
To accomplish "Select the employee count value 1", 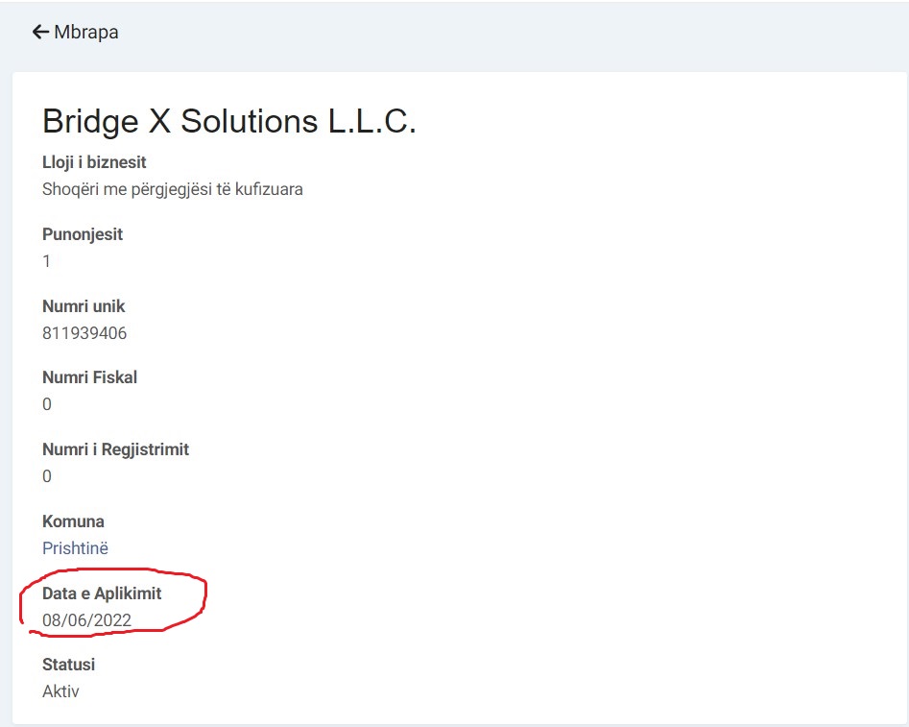I will [x=46, y=261].
